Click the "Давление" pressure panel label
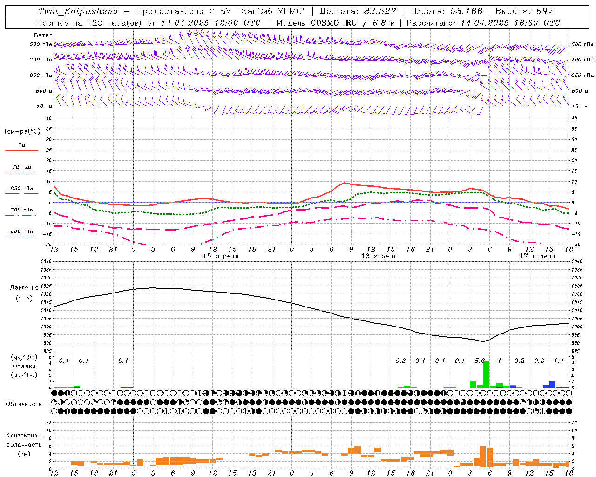The width and height of the screenshot is (596, 477). [24, 288]
